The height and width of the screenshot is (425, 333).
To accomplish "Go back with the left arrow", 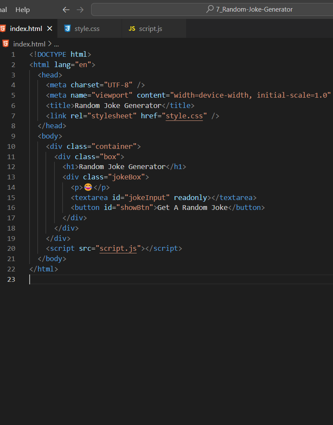I will [66, 10].
